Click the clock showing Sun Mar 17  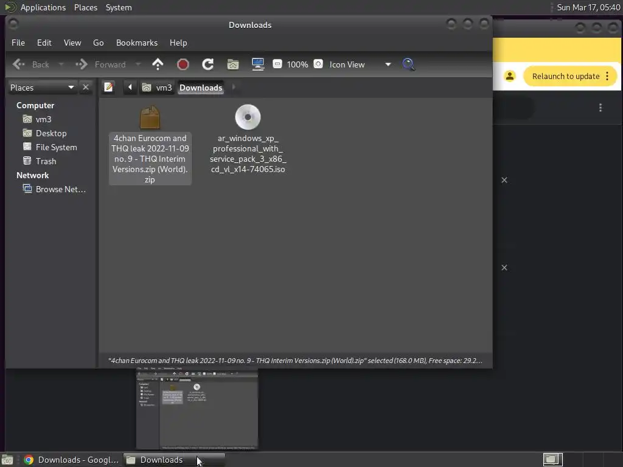(588, 7)
